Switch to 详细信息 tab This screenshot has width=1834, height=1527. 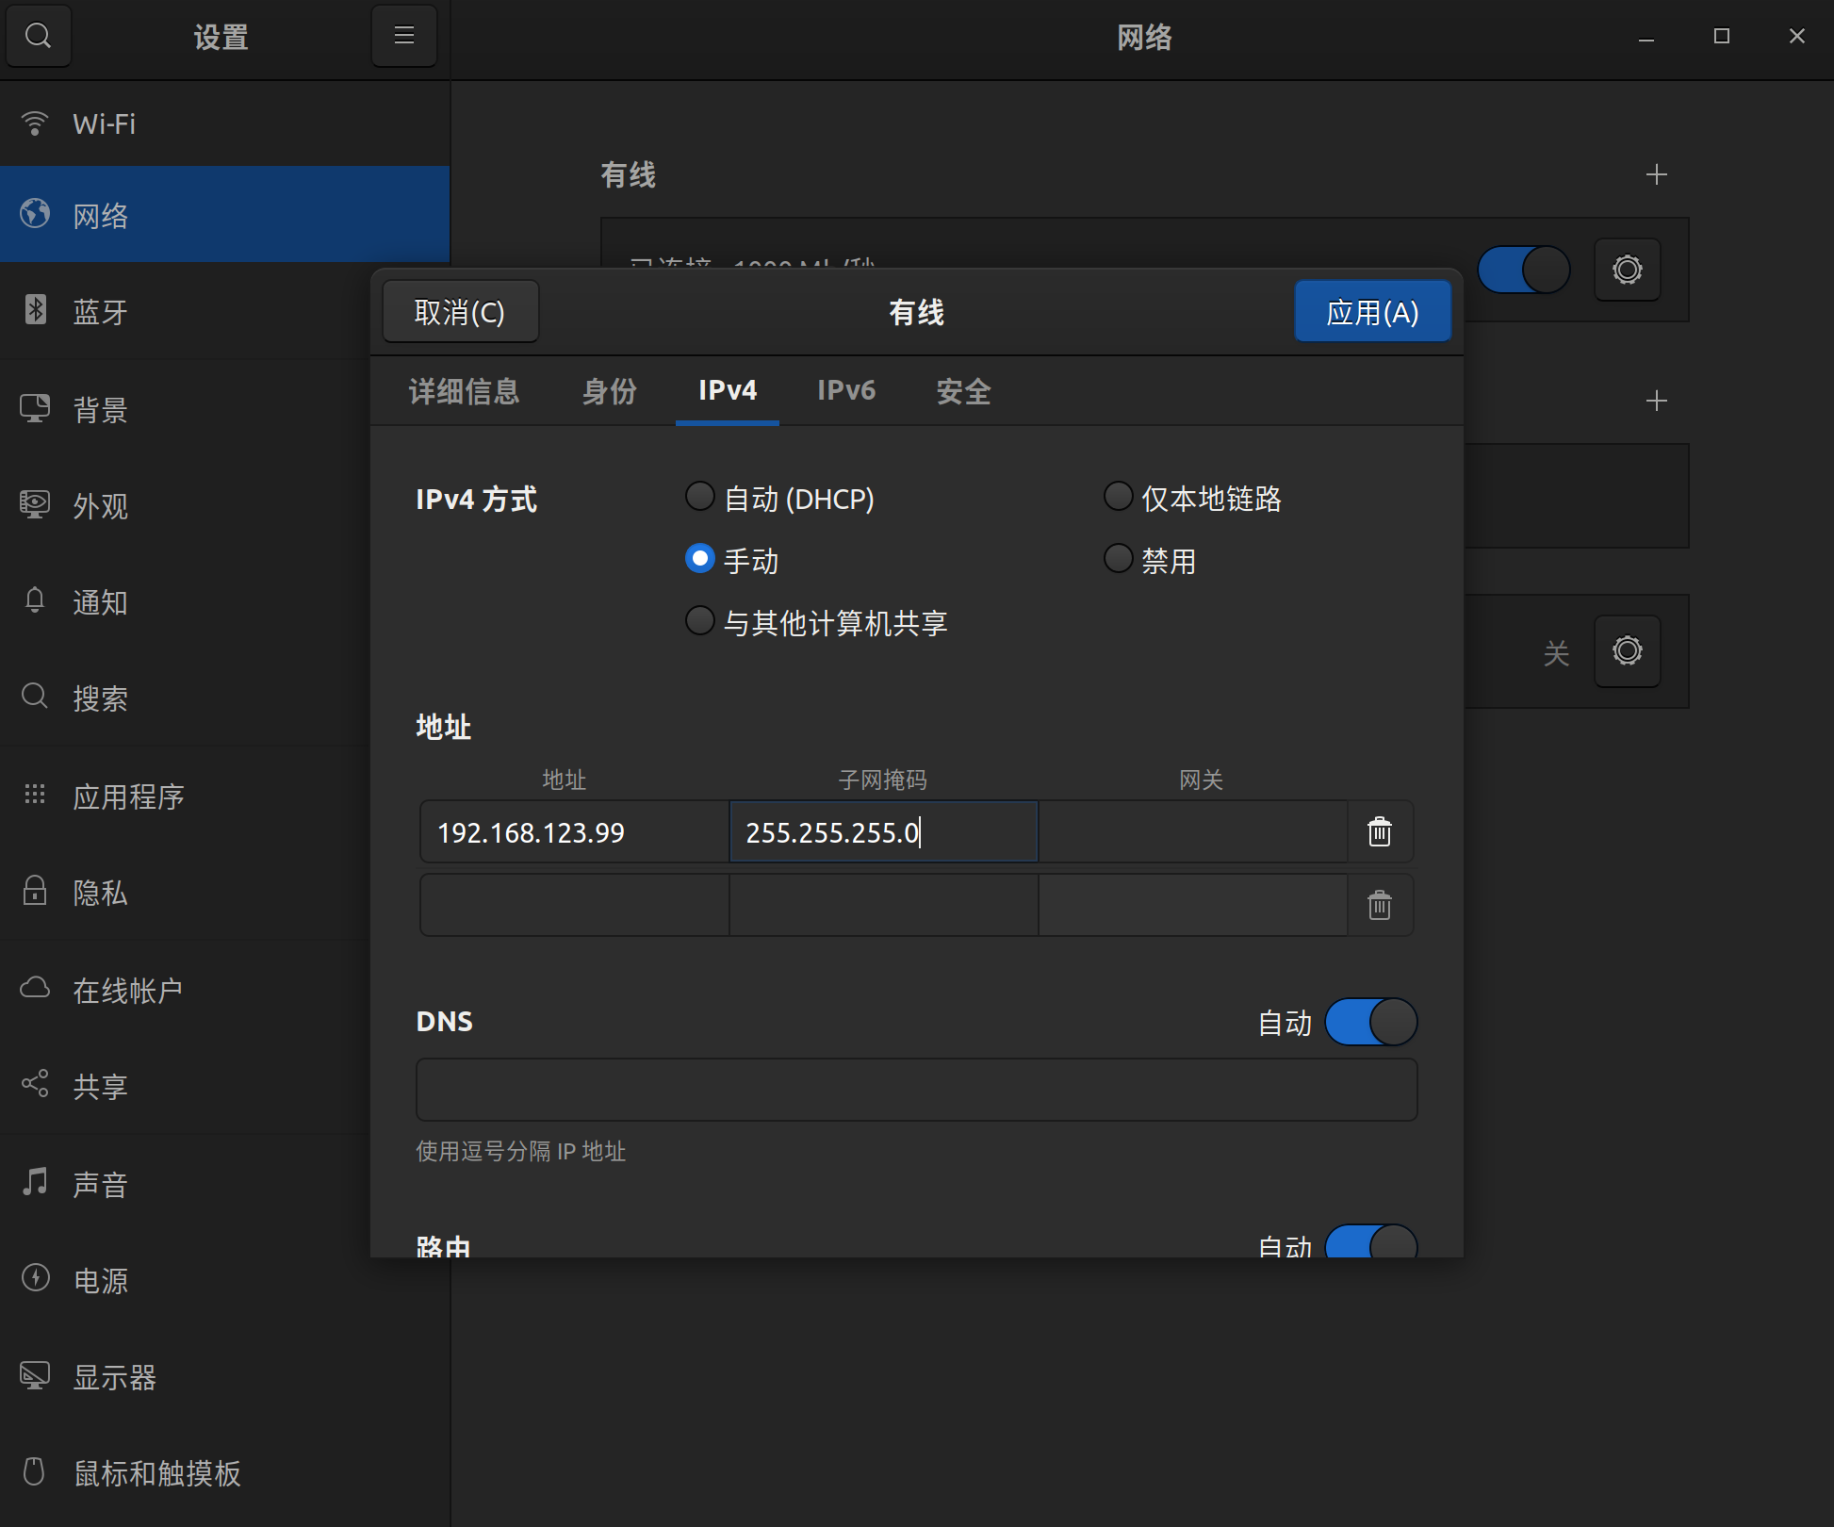[464, 390]
